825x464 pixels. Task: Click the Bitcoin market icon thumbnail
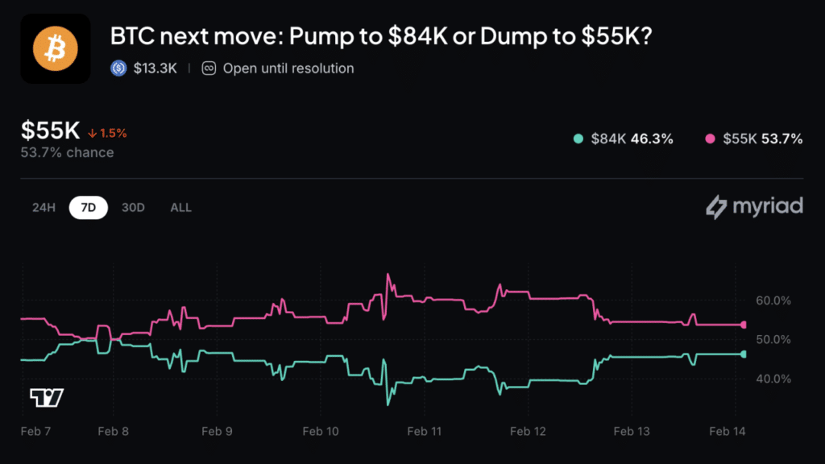click(54, 48)
